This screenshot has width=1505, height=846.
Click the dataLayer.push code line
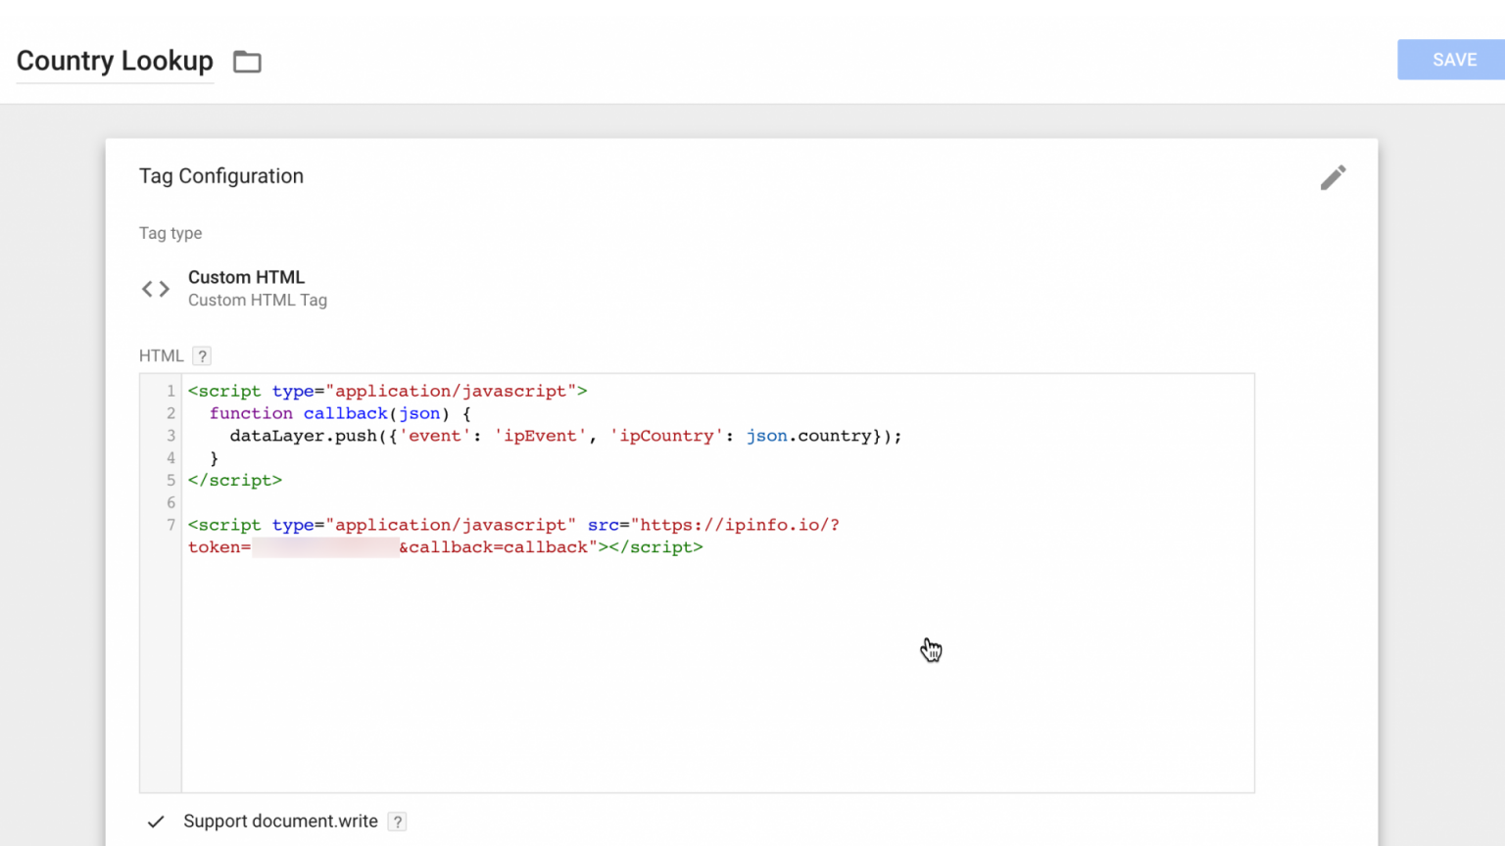point(565,436)
